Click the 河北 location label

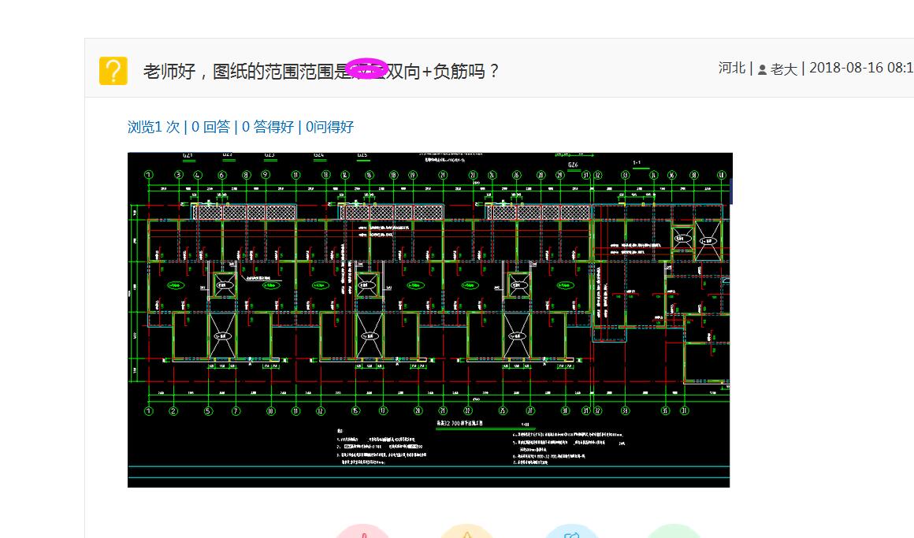[731, 69]
